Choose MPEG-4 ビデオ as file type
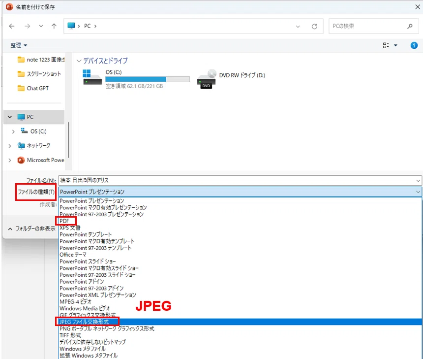The image size is (423, 359). tap(240, 302)
